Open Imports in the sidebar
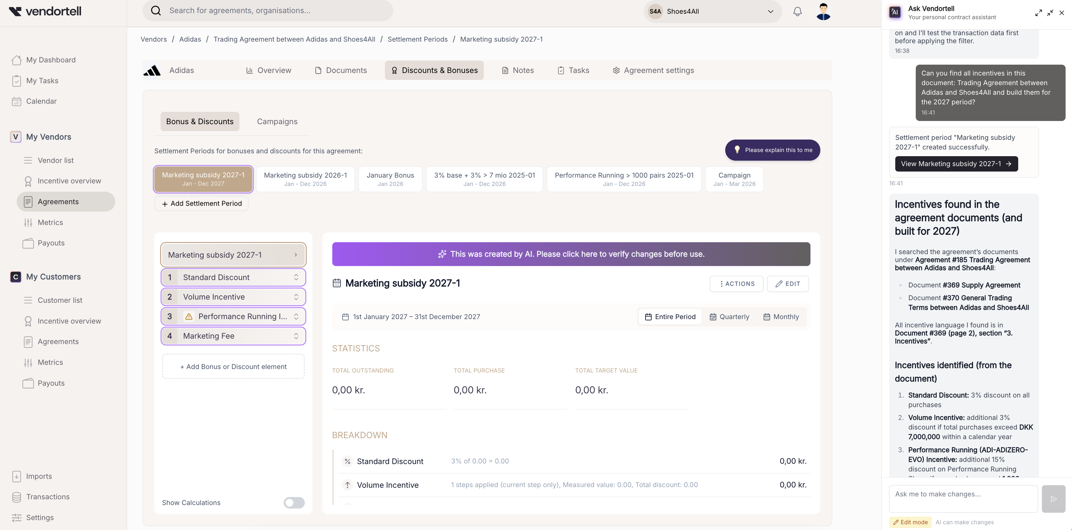 [x=39, y=476]
